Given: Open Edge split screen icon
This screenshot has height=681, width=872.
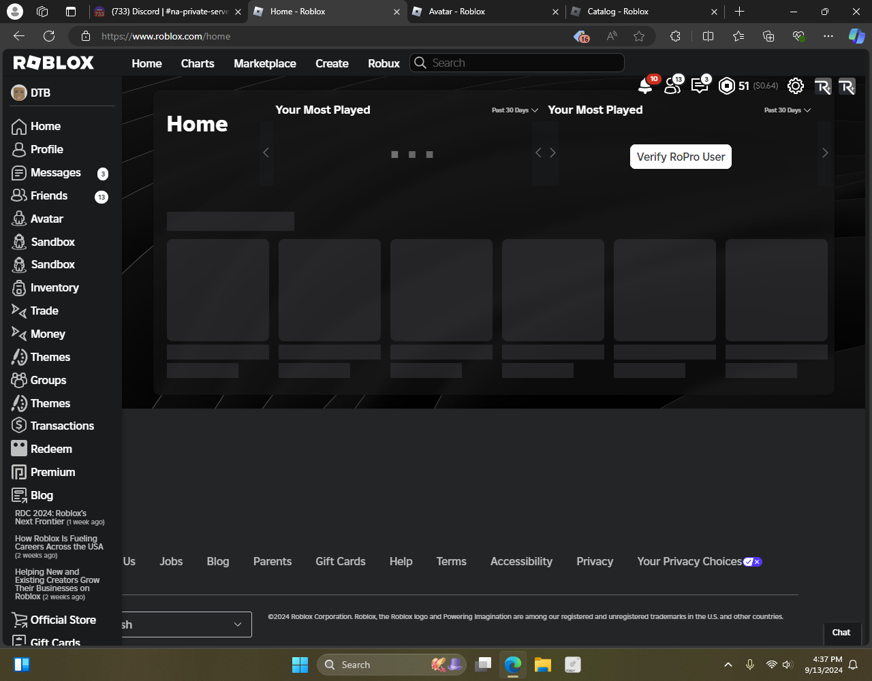Looking at the screenshot, I should click(x=708, y=36).
